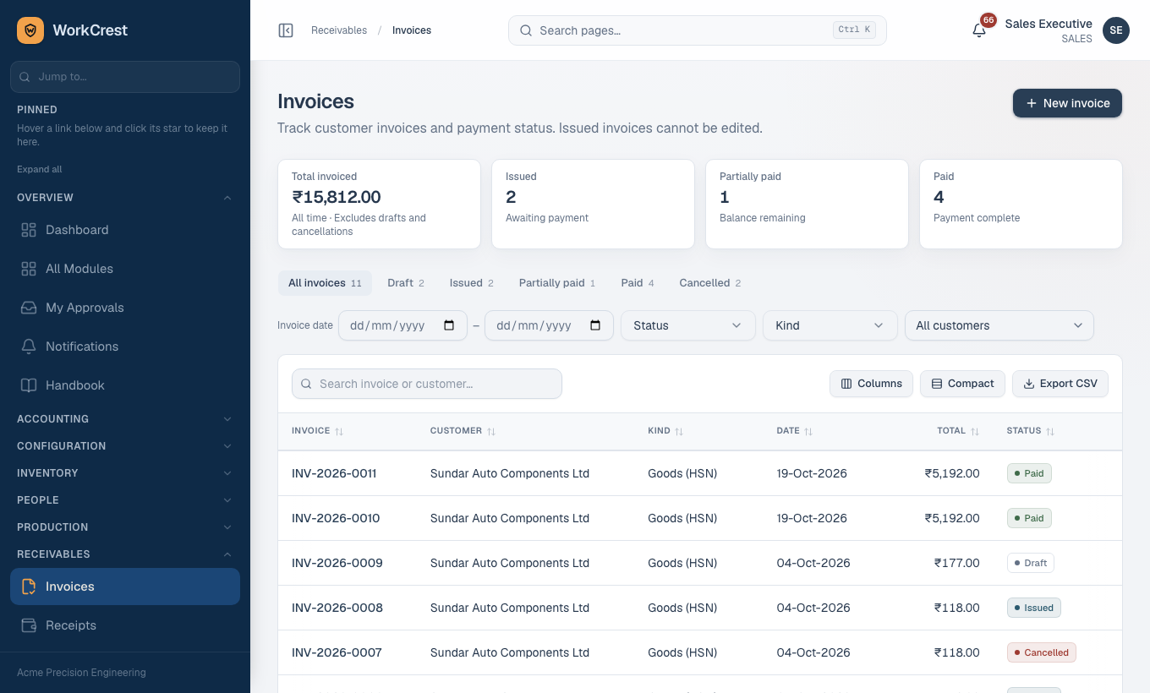This screenshot has width=1150, height=693.
Task: Export table with Export CSV
Action: pyautogui.click(x=1060, y=384)
